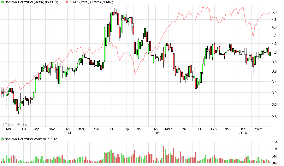The width and height of the screenshot is (284, 166).
Task: Click the 3,6 price axis label
Action: (274, 71)
